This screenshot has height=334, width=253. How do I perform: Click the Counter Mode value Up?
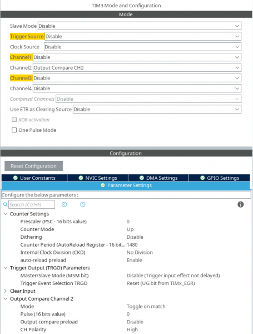point(130,229)
